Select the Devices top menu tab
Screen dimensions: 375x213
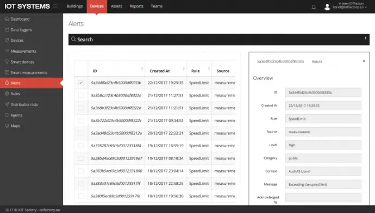(x=97, y=7)
